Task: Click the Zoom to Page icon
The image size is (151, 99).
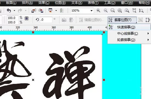Action: [127, 10]
